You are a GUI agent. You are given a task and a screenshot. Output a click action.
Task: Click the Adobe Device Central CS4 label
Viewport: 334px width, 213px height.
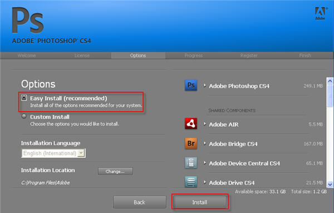click(244, 163)
